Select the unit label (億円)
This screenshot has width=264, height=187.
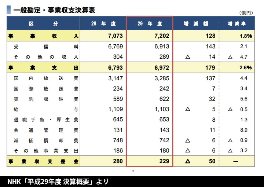(x=246, y=13)
